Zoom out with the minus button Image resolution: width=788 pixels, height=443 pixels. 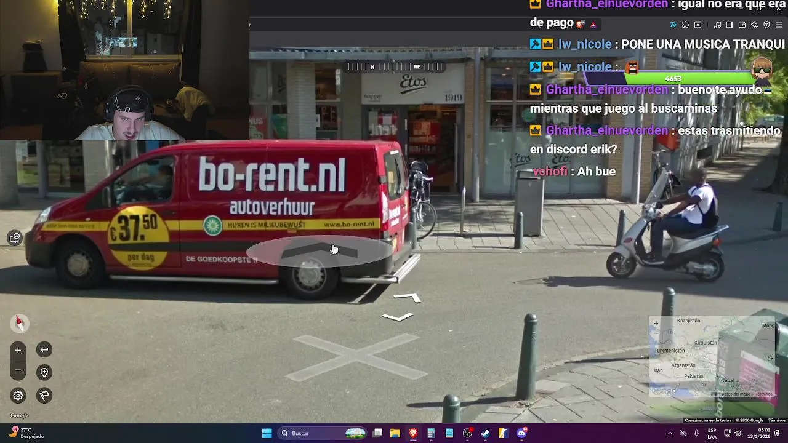pos(18,370)
